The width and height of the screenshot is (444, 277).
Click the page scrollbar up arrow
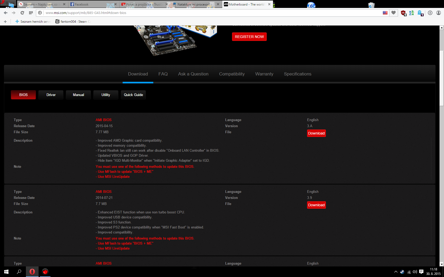(442, 27)
